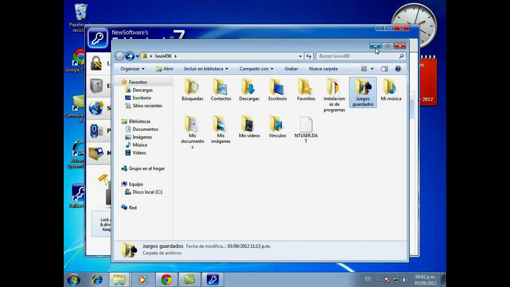Image resolution: width=510 pixels, height=287 pixels.
Task: Click the Grabar toolbar button
Action: pyautogui.click(x=291, y=69)
